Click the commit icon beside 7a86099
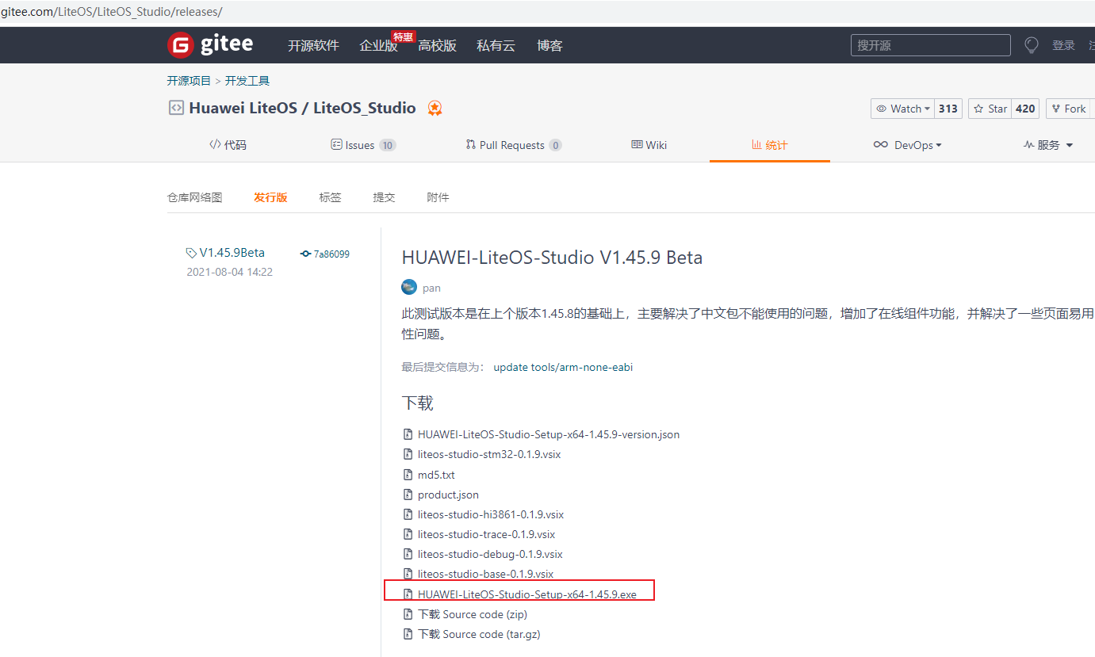This screenshot has height=657, width=1095. (306, 254)
